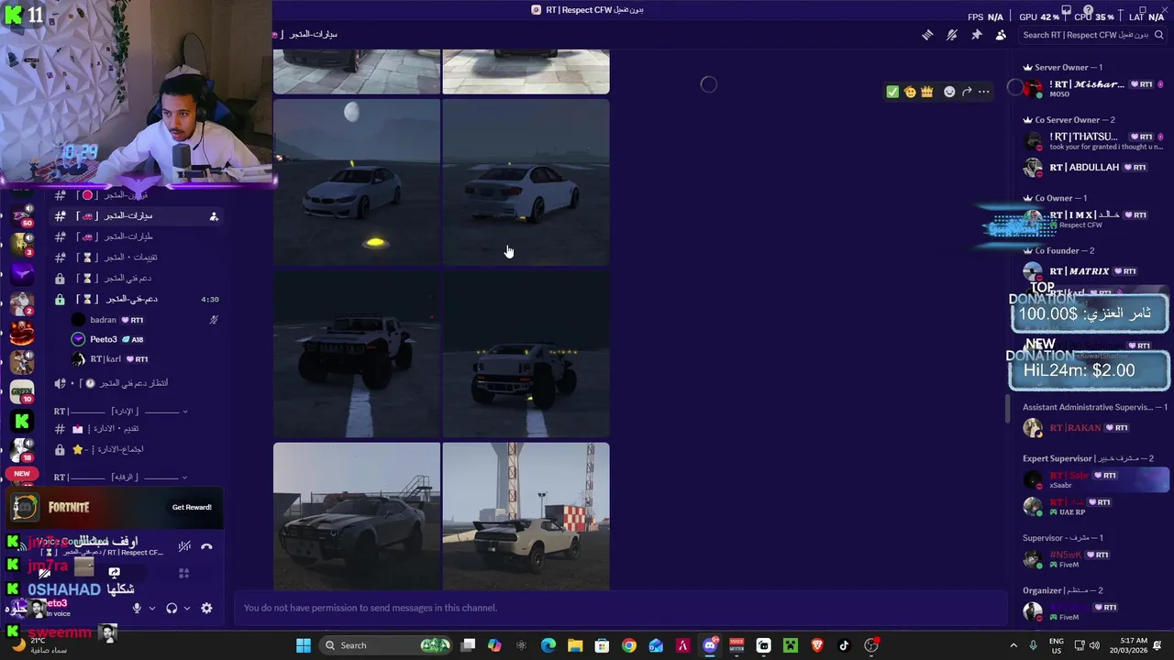
Task: Show hidden system tray icons chevron
Action: (x=1013, y=645)
